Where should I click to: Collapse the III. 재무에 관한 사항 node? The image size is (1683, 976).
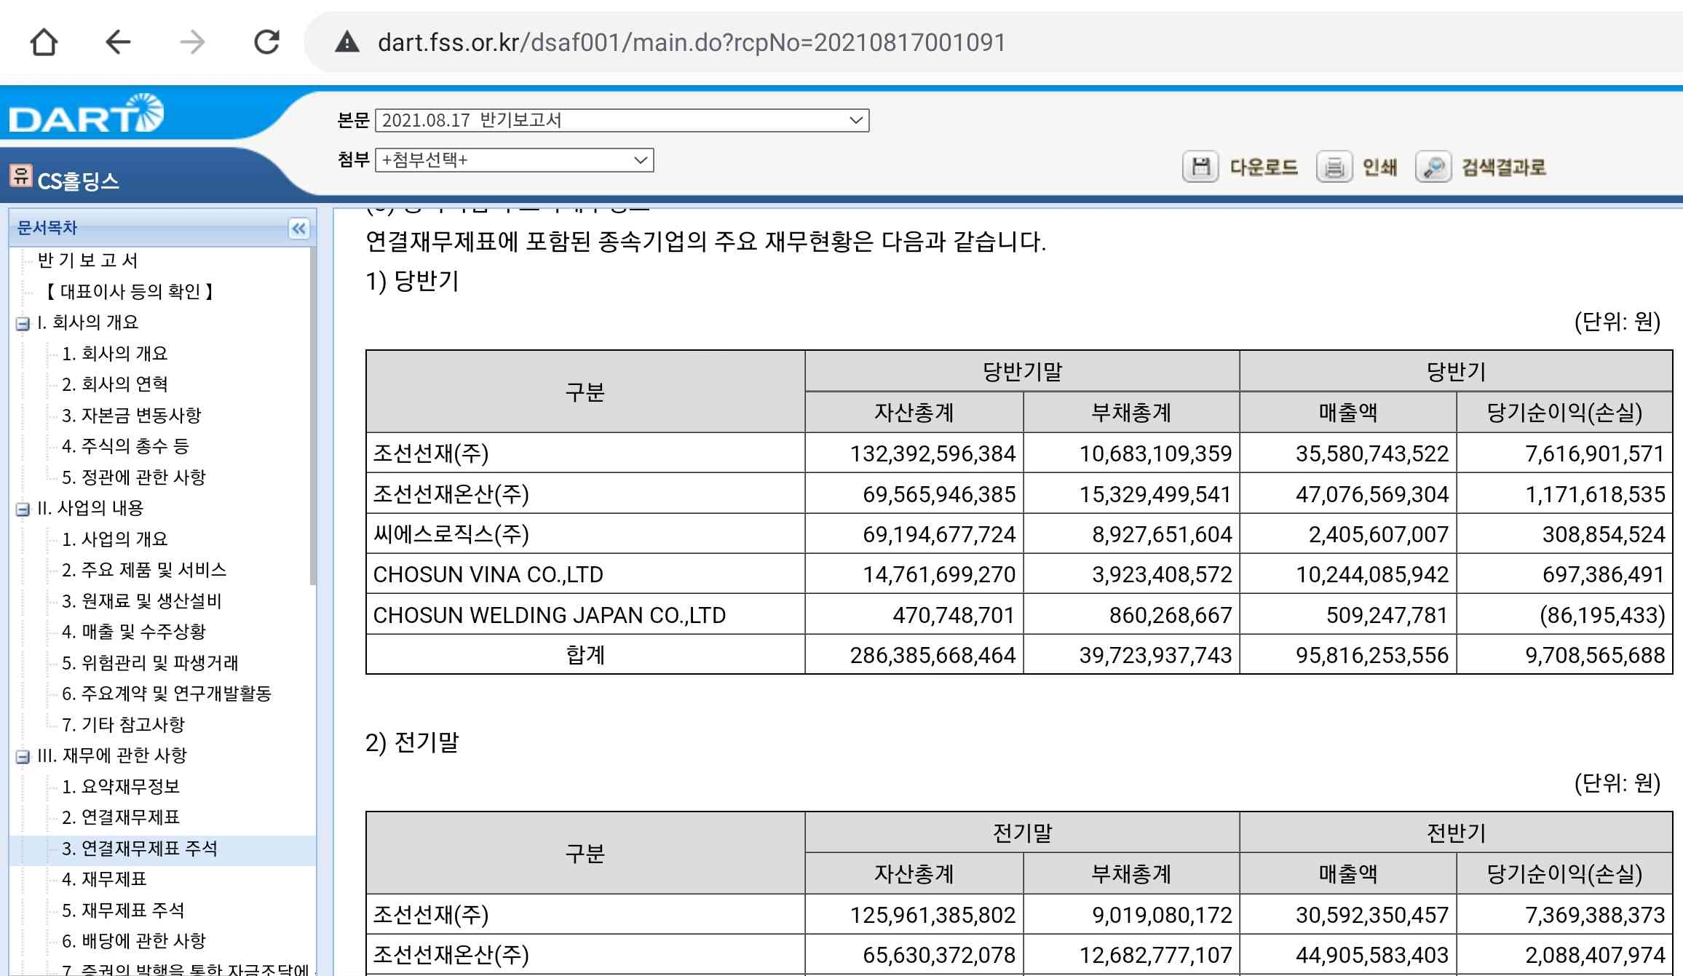pyautogui.click(x=23, y=756)
